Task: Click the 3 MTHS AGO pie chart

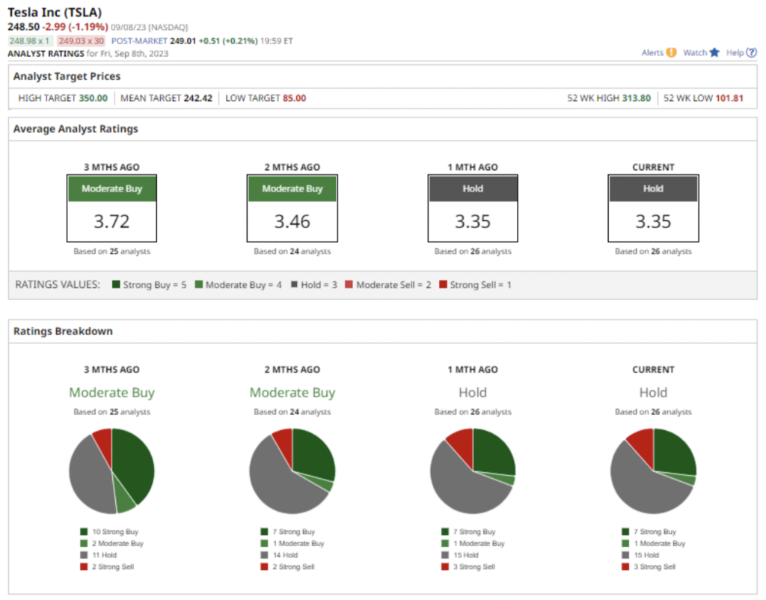Action: click(112, 471)
